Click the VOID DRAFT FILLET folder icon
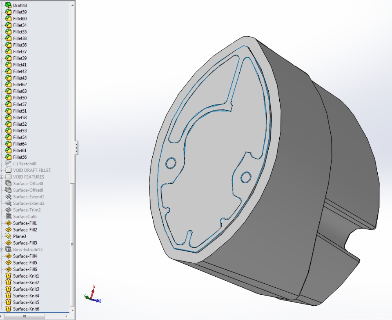Image resolution: width=392 pixels, height=320 pixels. pos(9,170)
